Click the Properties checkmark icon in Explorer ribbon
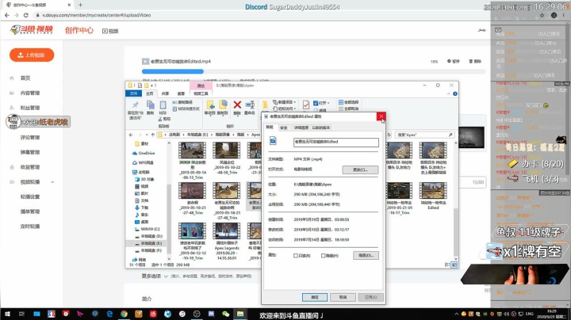571x320 pixels. tap(306, 105)
